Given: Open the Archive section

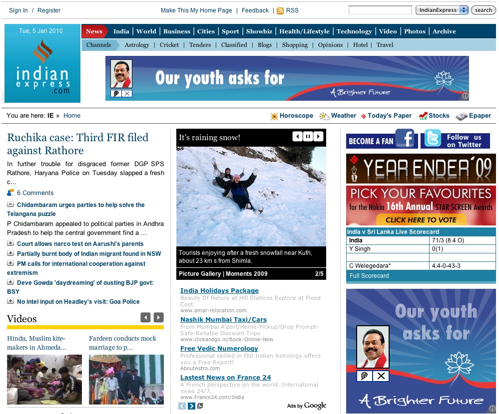Looking at the screenshot, I should pyautogui.click(x=444, y=31).
